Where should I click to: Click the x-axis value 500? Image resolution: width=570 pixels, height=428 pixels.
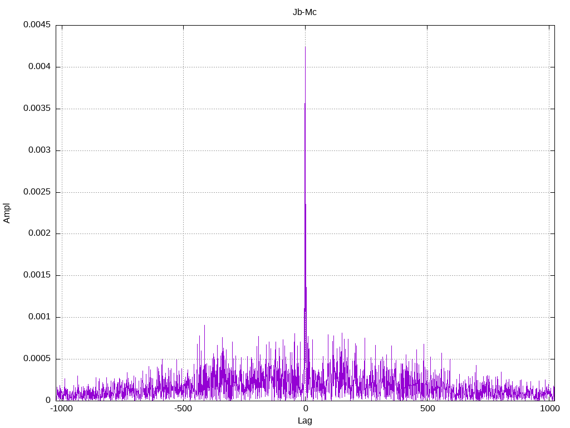[427, 408]
